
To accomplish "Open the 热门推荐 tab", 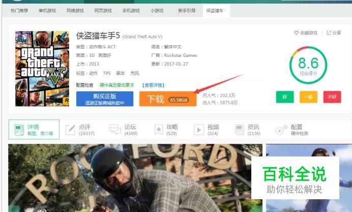I will (x=19, y=11).
